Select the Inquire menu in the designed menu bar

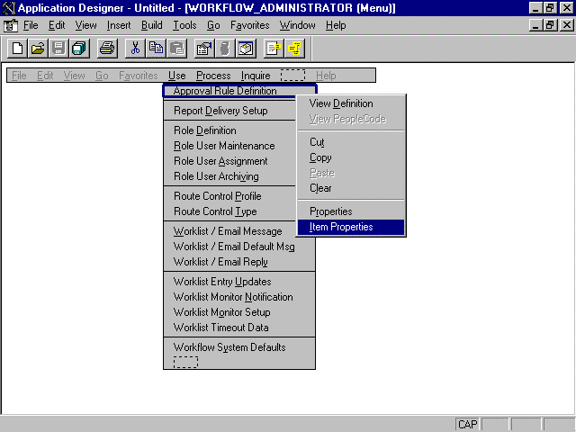pos(256,76)
